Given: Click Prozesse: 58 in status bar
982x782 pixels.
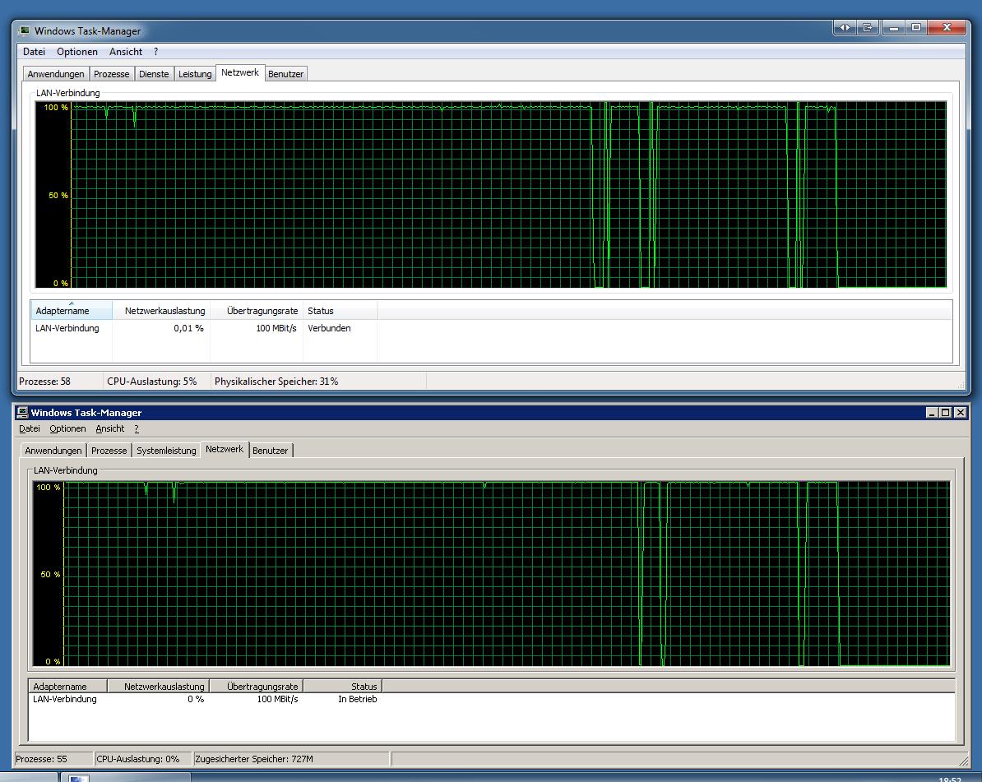Looking at the screenshot, I should [x=44, y=382].
